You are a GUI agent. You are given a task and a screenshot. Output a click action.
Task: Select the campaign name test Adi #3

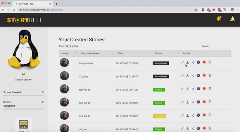click(85, 90)
